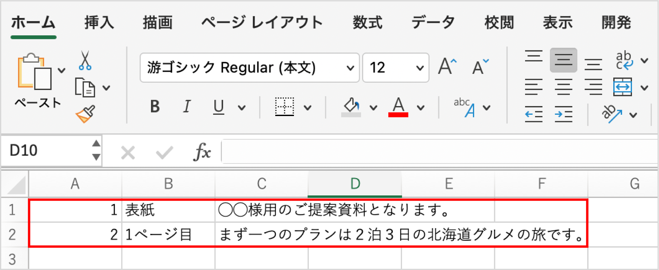Viewport: 659px width, 270px height.
Task: Select column D header
Action: [x=355, y=184]
